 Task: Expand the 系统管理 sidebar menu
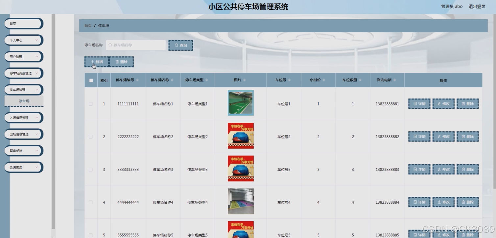pyautogui.click(x=23, y=167)
